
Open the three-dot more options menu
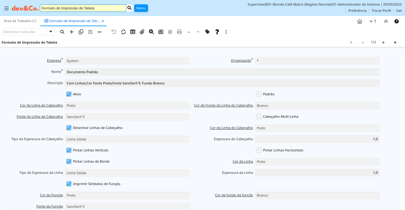click(226, 32)
